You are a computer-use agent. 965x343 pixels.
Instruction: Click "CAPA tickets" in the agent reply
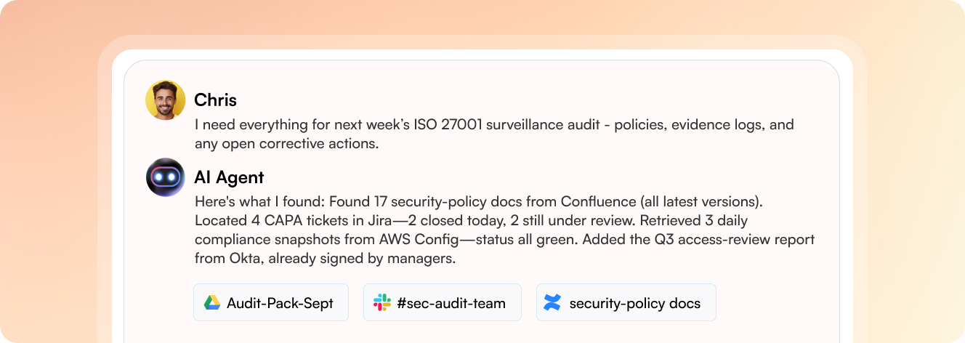(x=286, y=219)
